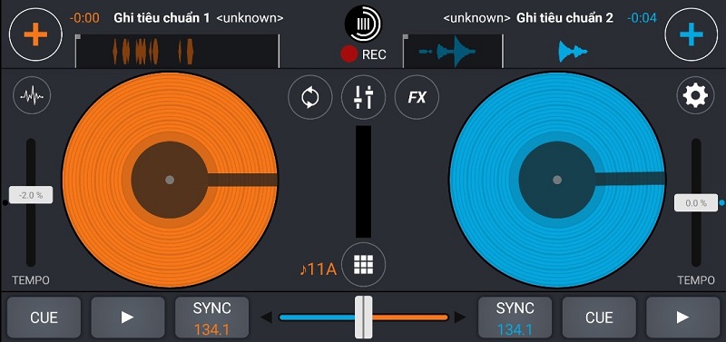Start recording with red REC button

(x=364, y=54)
